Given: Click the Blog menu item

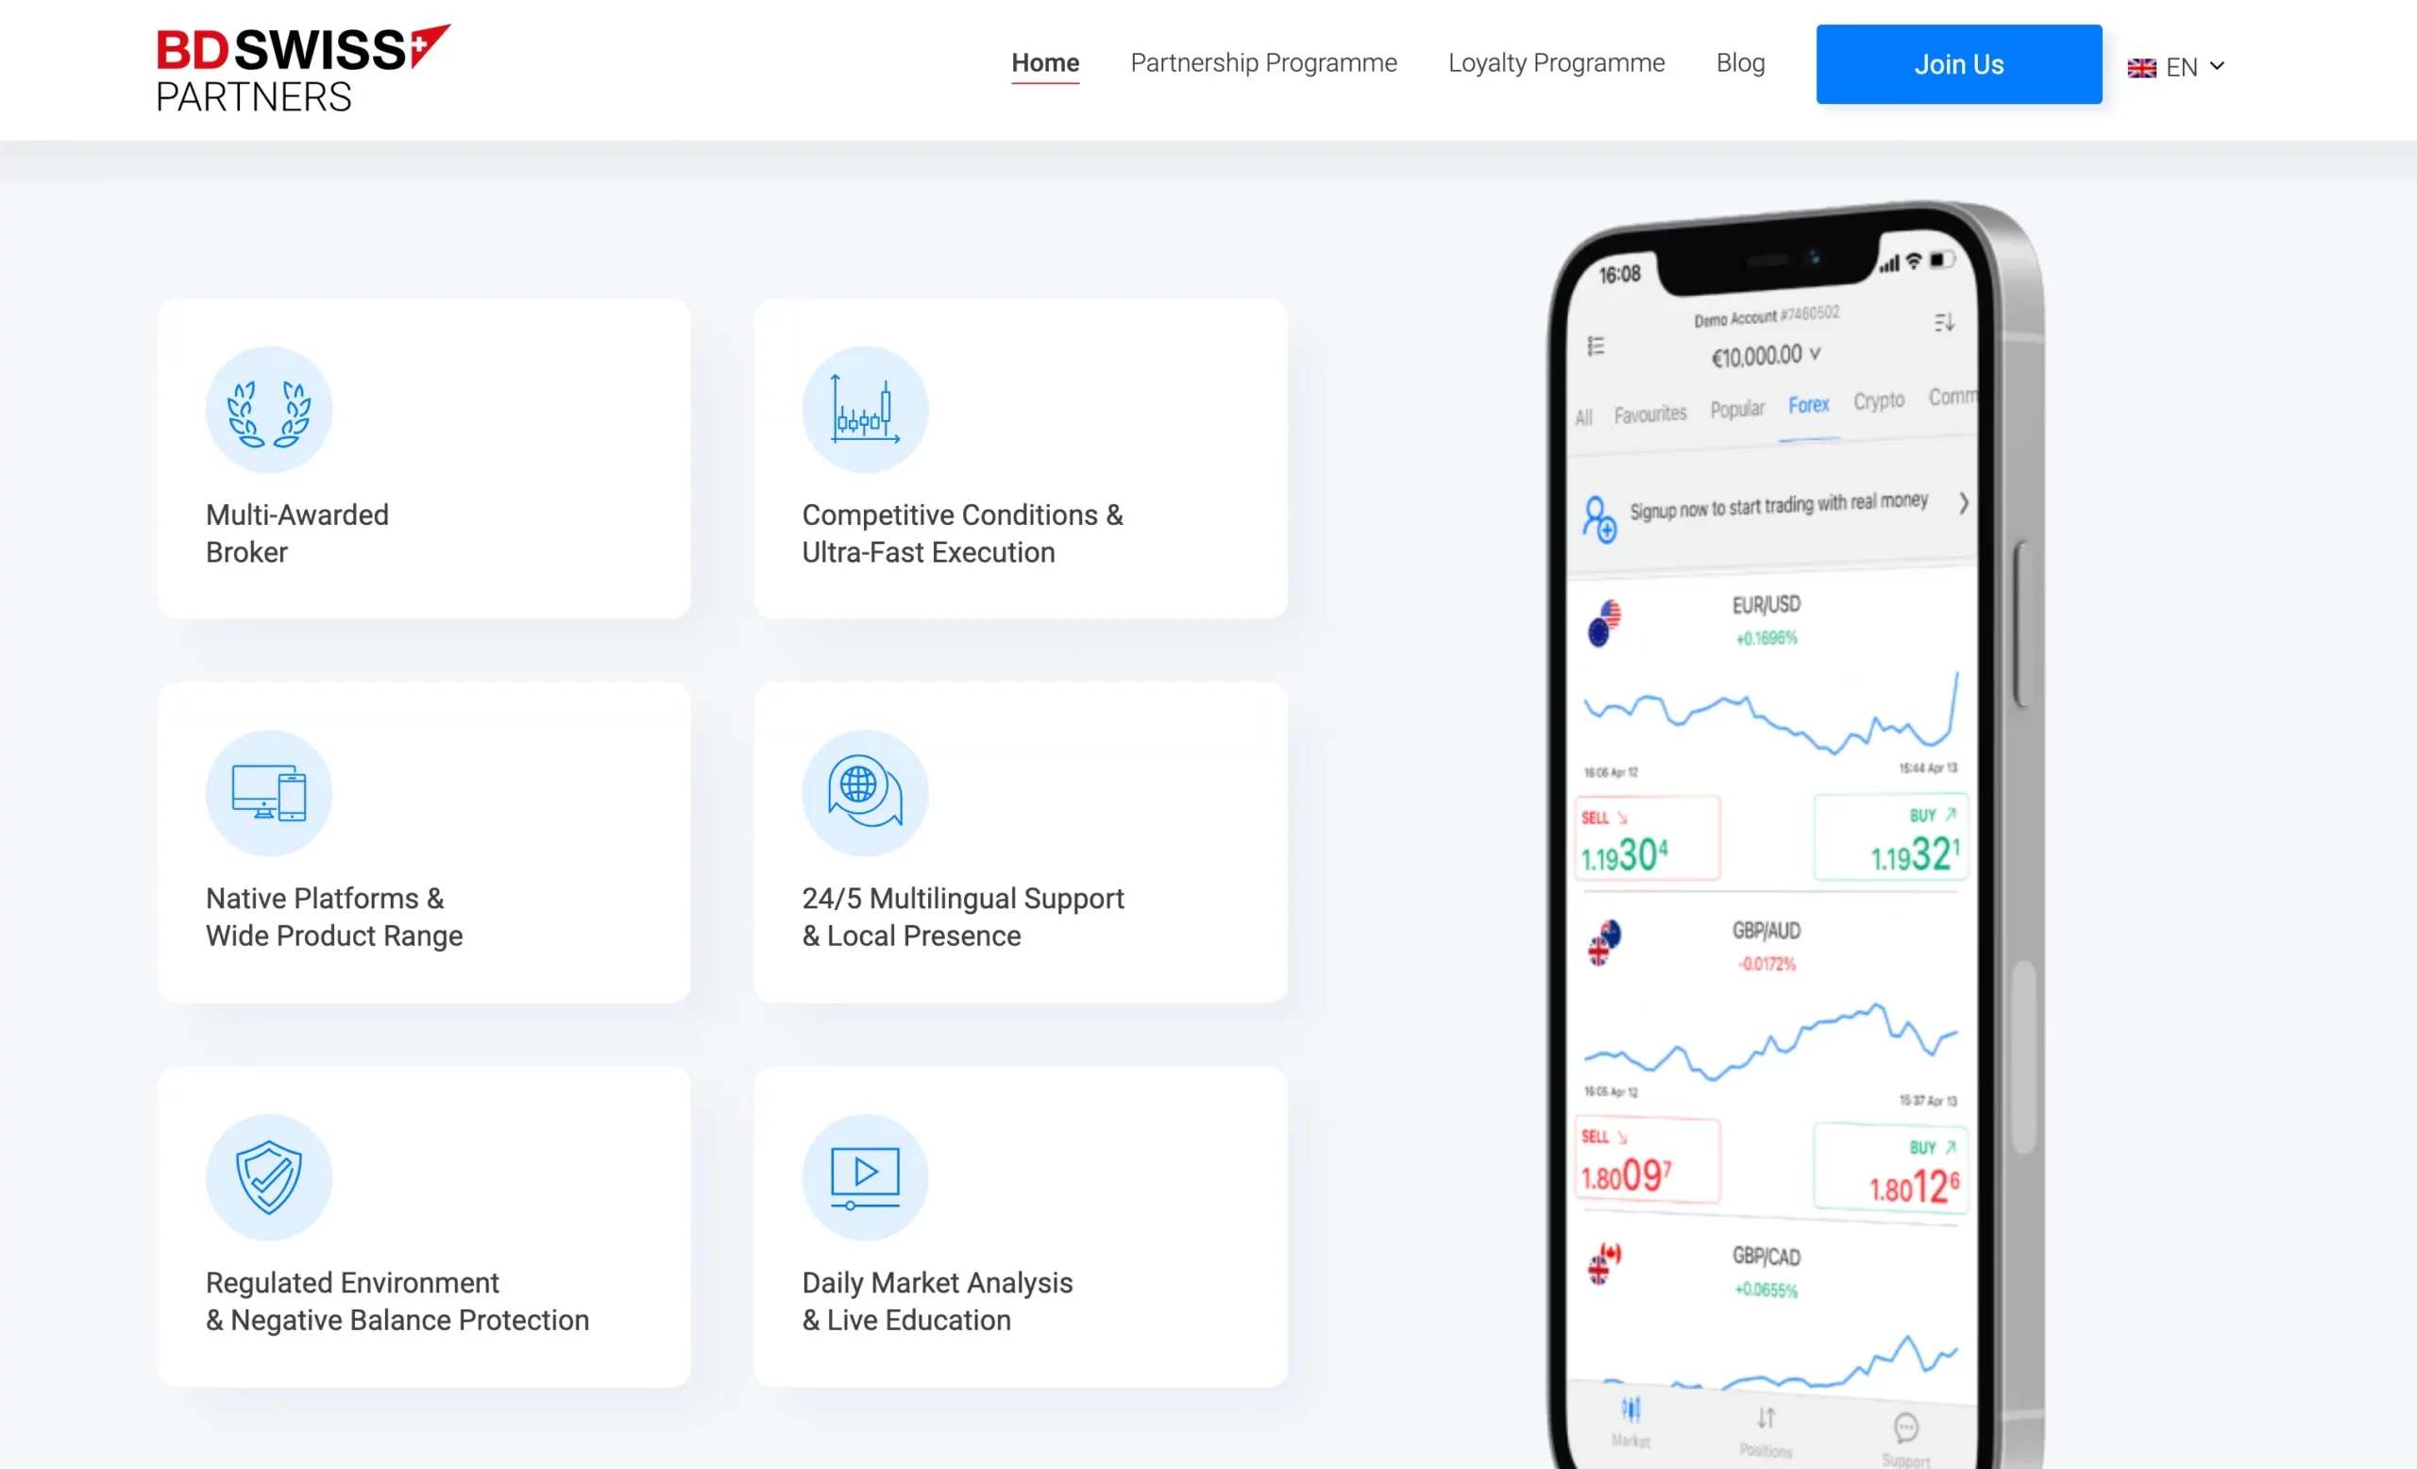Looking at the screenshot, I should point(1740,64).
